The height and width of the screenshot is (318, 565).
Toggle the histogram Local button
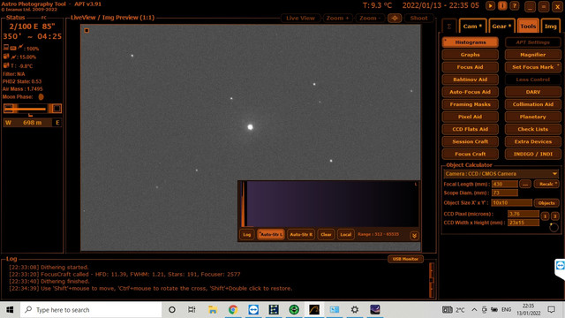click(x=345, y=235)
